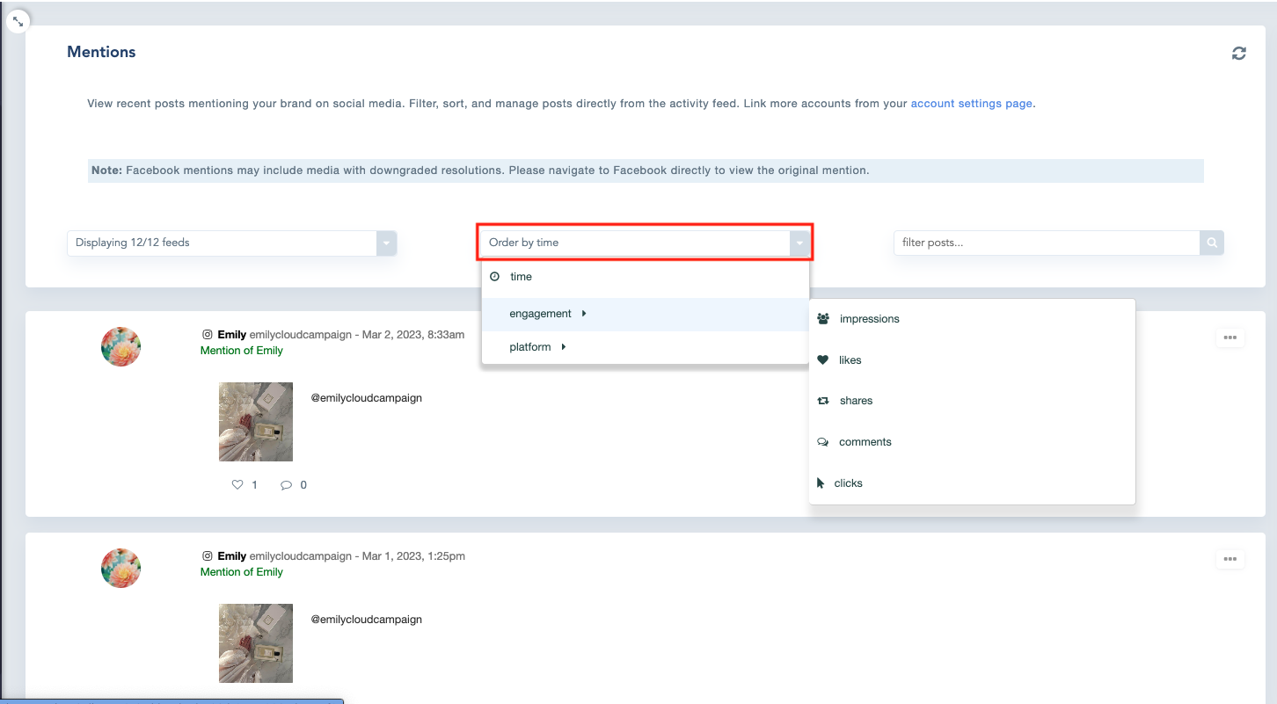Open the image thumbnail in Mar 1 post
Image resolution: width=1277 pixels, height=704 pixels.
coord(256,643)
